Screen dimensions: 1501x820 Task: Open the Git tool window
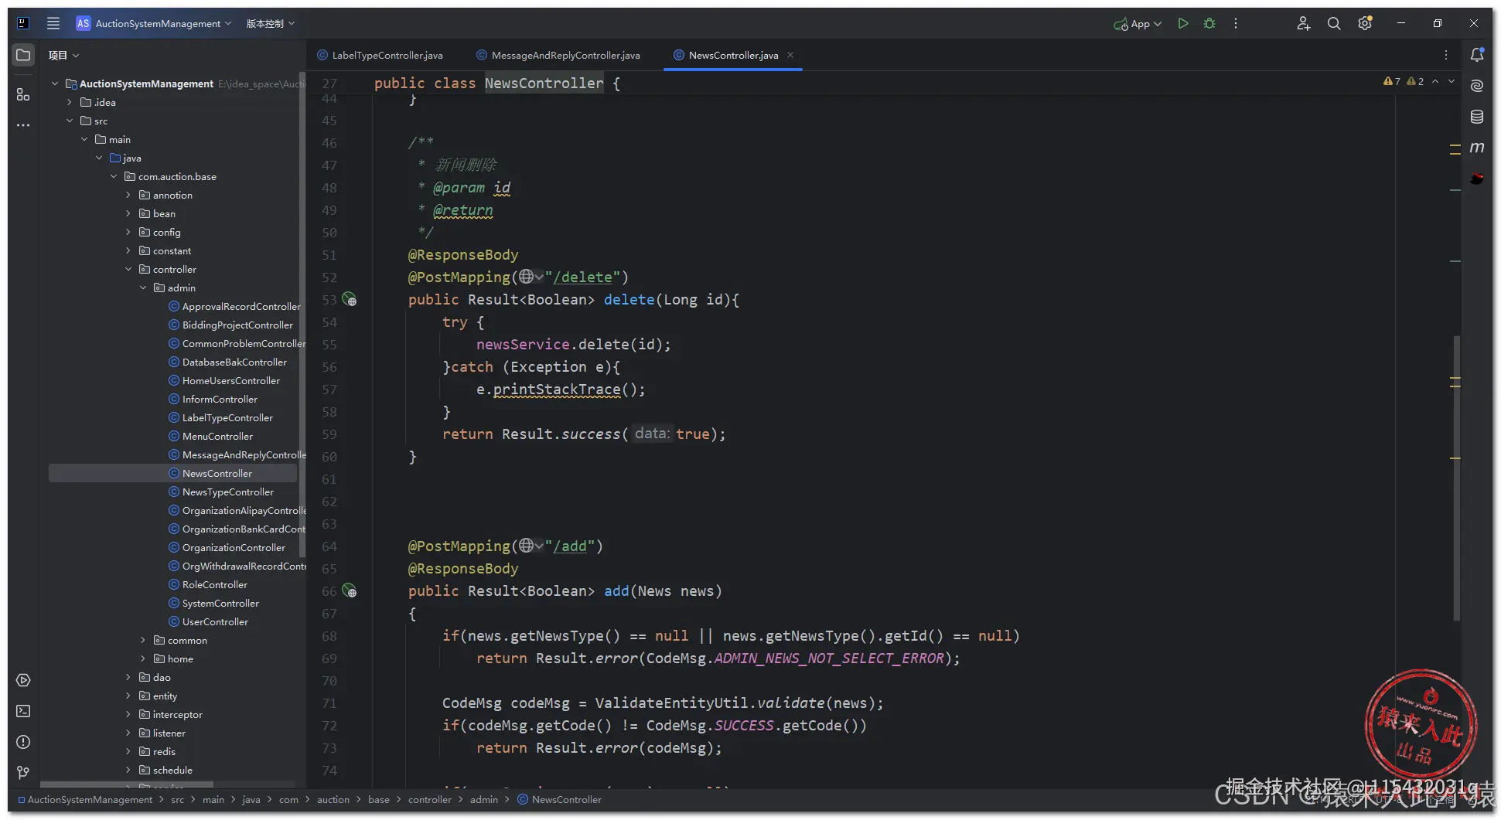point(23,773)
